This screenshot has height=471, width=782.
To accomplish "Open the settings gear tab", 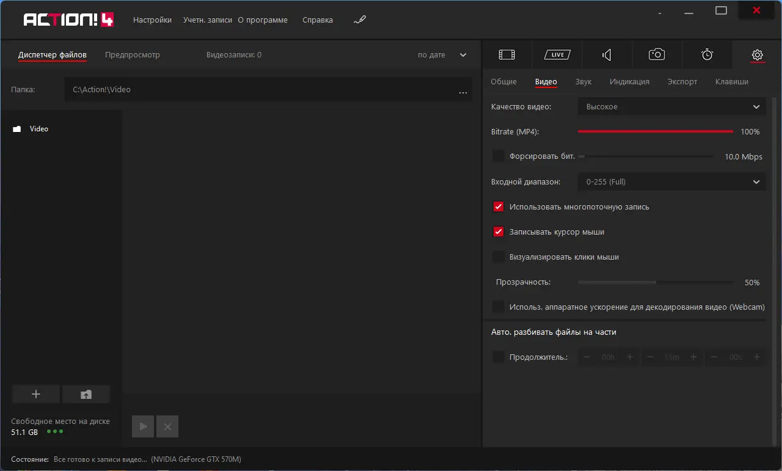I will [x=757, y=55].
